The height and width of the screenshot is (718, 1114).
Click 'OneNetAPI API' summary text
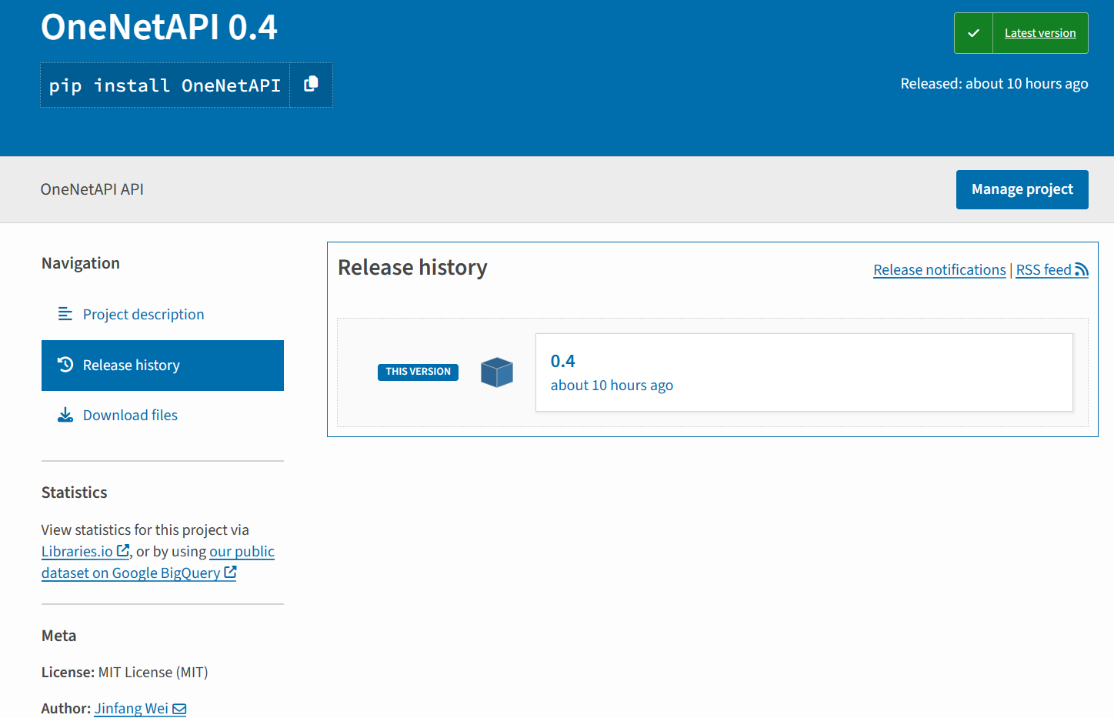coord(92,189)
